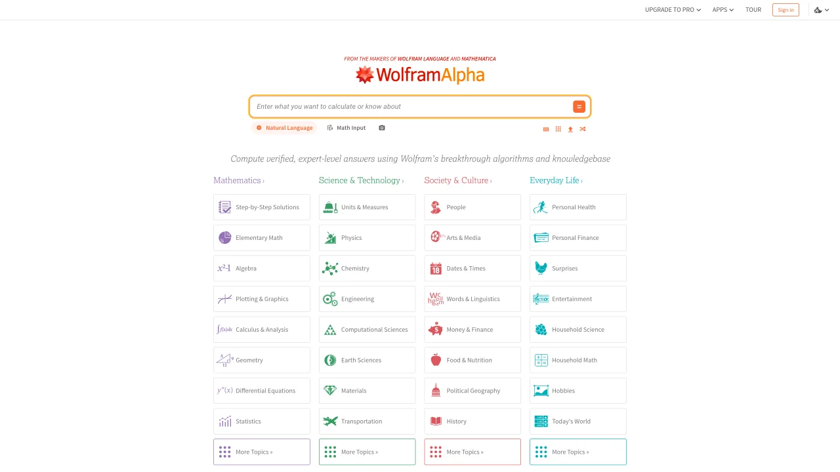Expand the Upgrade to Pro dropdown
840x472 pixels.
tap(673, 10)
